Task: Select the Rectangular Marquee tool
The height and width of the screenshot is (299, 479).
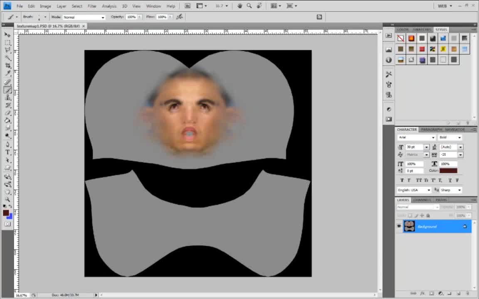Action: pyautogui.click(x=7, y=42)
